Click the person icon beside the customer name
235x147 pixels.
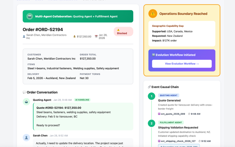[x=24, y=36]
